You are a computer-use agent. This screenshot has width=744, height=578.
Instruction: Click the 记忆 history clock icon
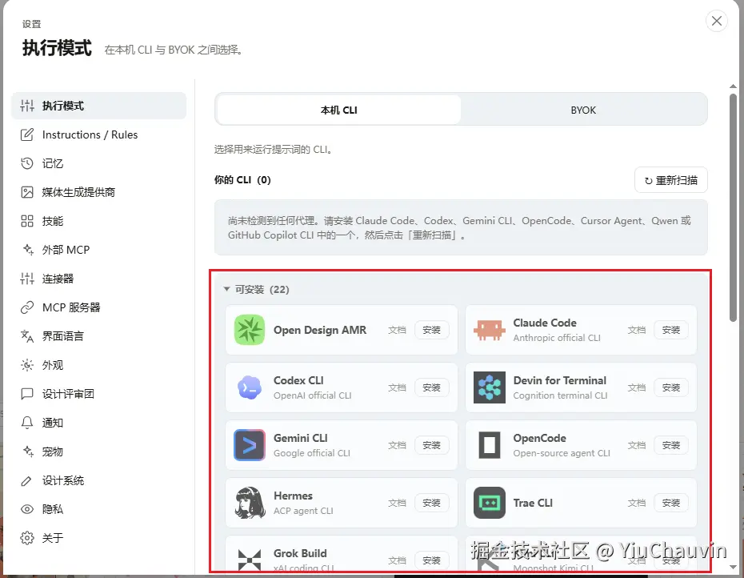(x=27, y=163)
